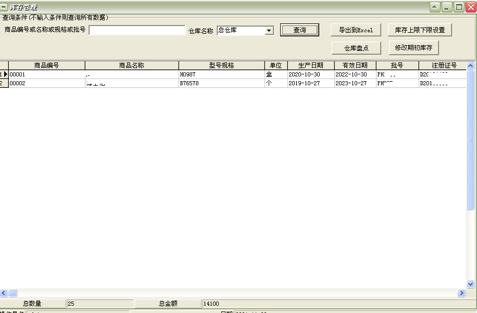477x313 pixels.
Task: Export data with 导出到Excel button
Action: (x=356, y=30)
